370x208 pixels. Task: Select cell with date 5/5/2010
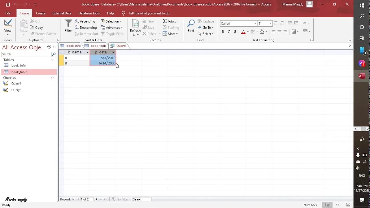(103, 58)
